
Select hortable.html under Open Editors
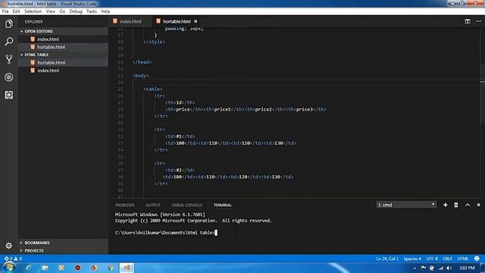tap(63, 47)
